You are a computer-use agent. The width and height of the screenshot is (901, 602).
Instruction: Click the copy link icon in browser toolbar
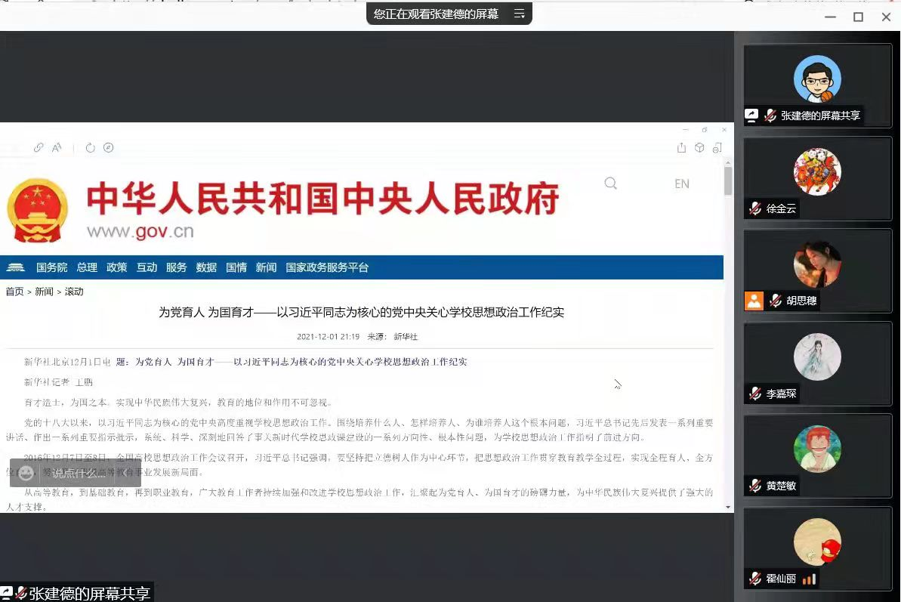click(x=39, y=147)
